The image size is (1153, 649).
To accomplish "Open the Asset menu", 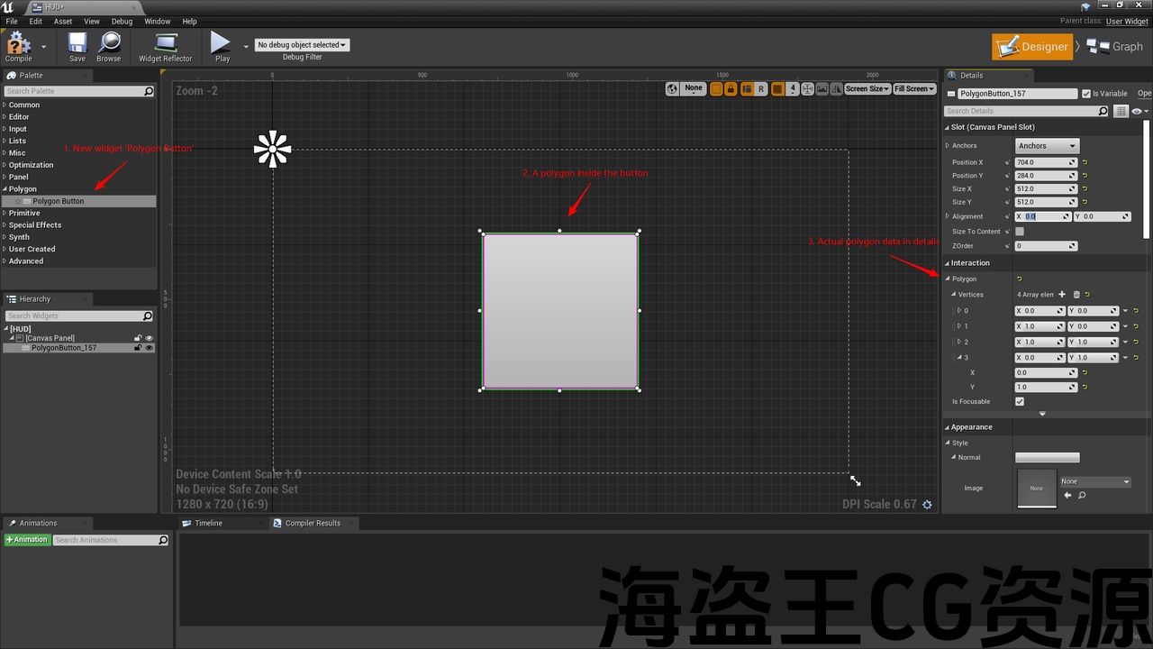I will point(63,22).
